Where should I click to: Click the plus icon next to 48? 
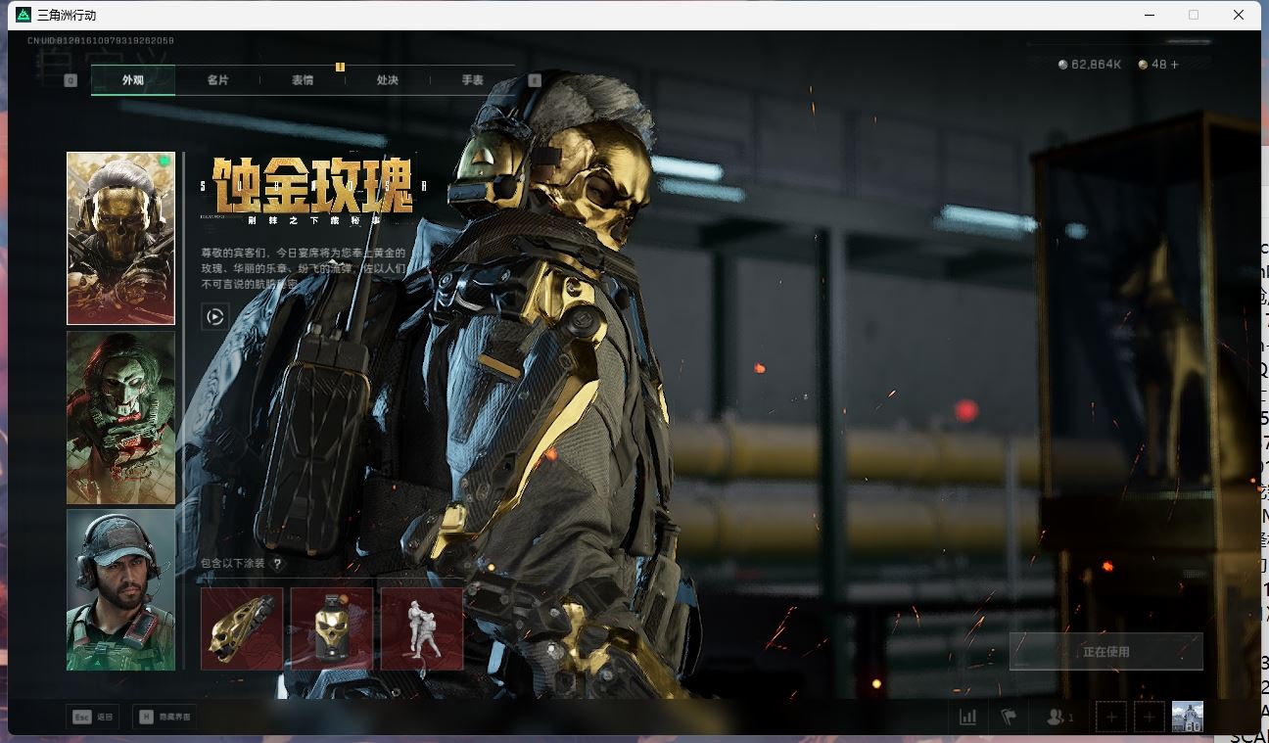click(1174, 65)
